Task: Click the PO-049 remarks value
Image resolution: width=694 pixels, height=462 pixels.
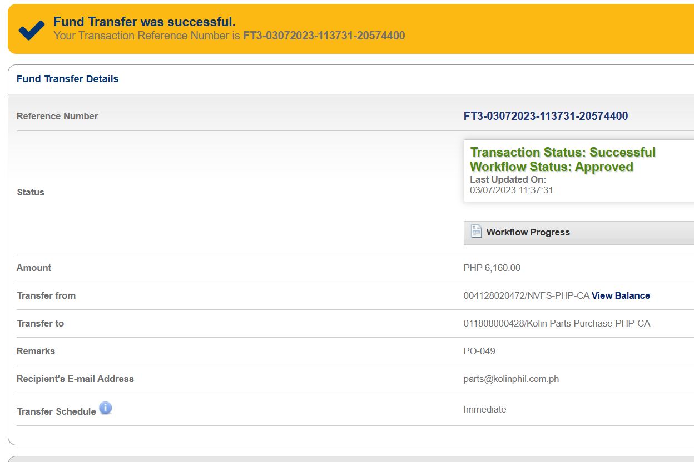Action: [x=479, y=351]
